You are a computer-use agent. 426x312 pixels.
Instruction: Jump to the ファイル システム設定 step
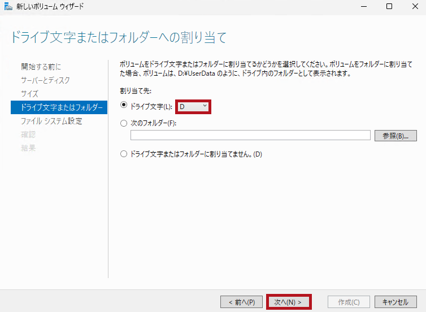click(51, 121)
